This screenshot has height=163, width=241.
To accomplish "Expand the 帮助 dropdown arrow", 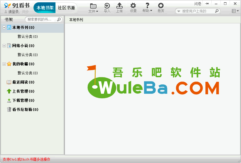I will point(151,11).
